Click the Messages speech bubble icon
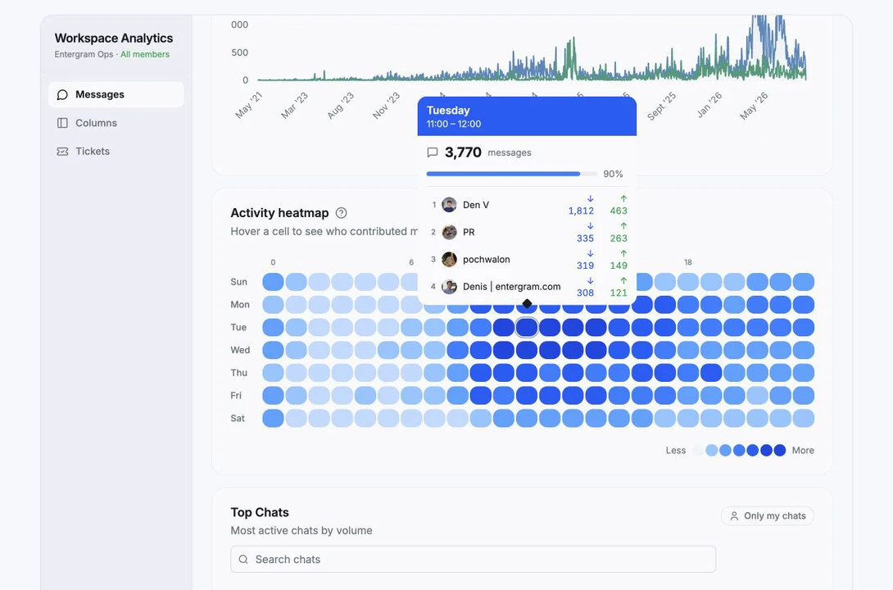The width and height of the screenshot is (893, 590). 62,94
